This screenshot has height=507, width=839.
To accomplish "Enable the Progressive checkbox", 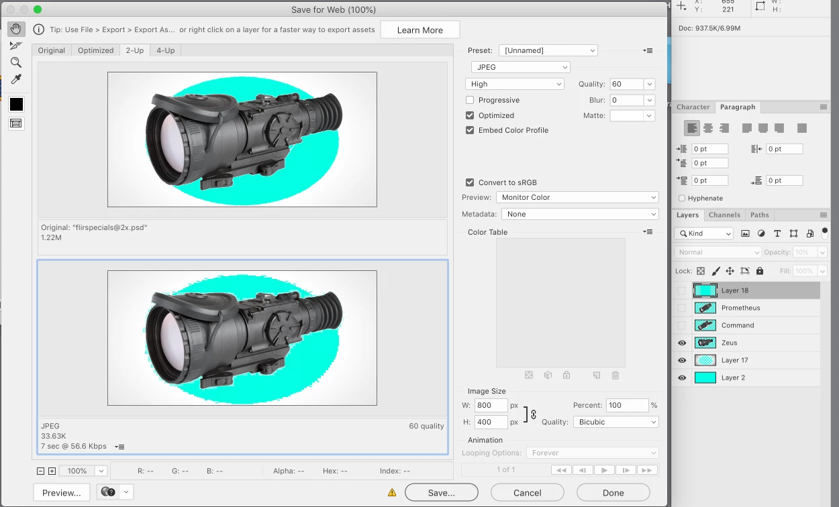I will 470,100.
